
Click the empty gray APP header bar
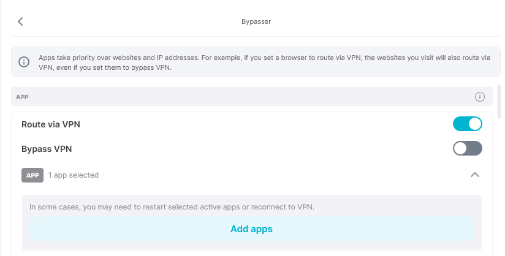coord(245,97)
